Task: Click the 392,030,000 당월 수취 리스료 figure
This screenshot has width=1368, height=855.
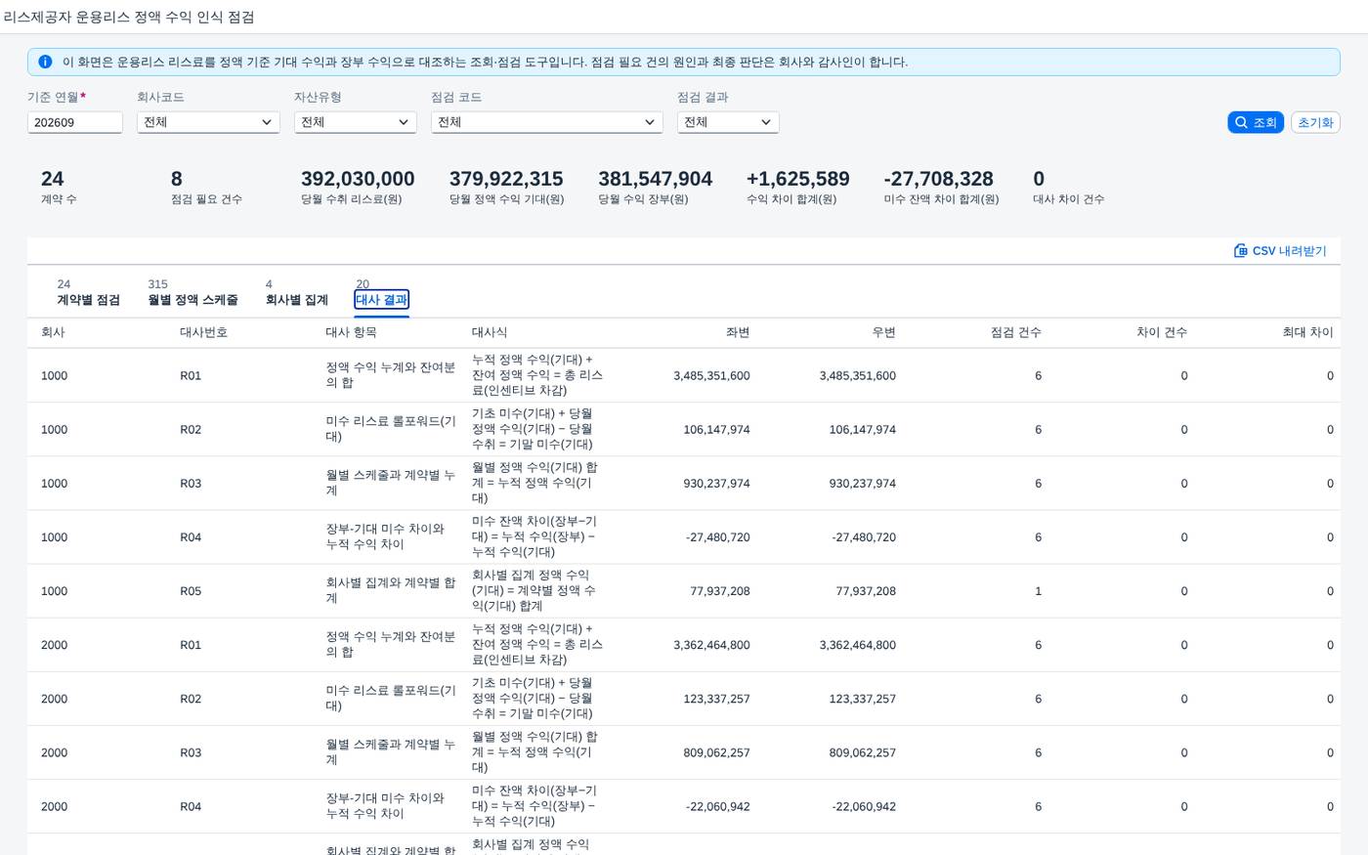Action: coord(358,179)
